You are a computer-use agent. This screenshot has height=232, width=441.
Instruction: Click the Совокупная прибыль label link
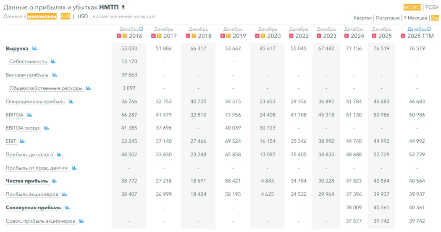tap(33, 208)
